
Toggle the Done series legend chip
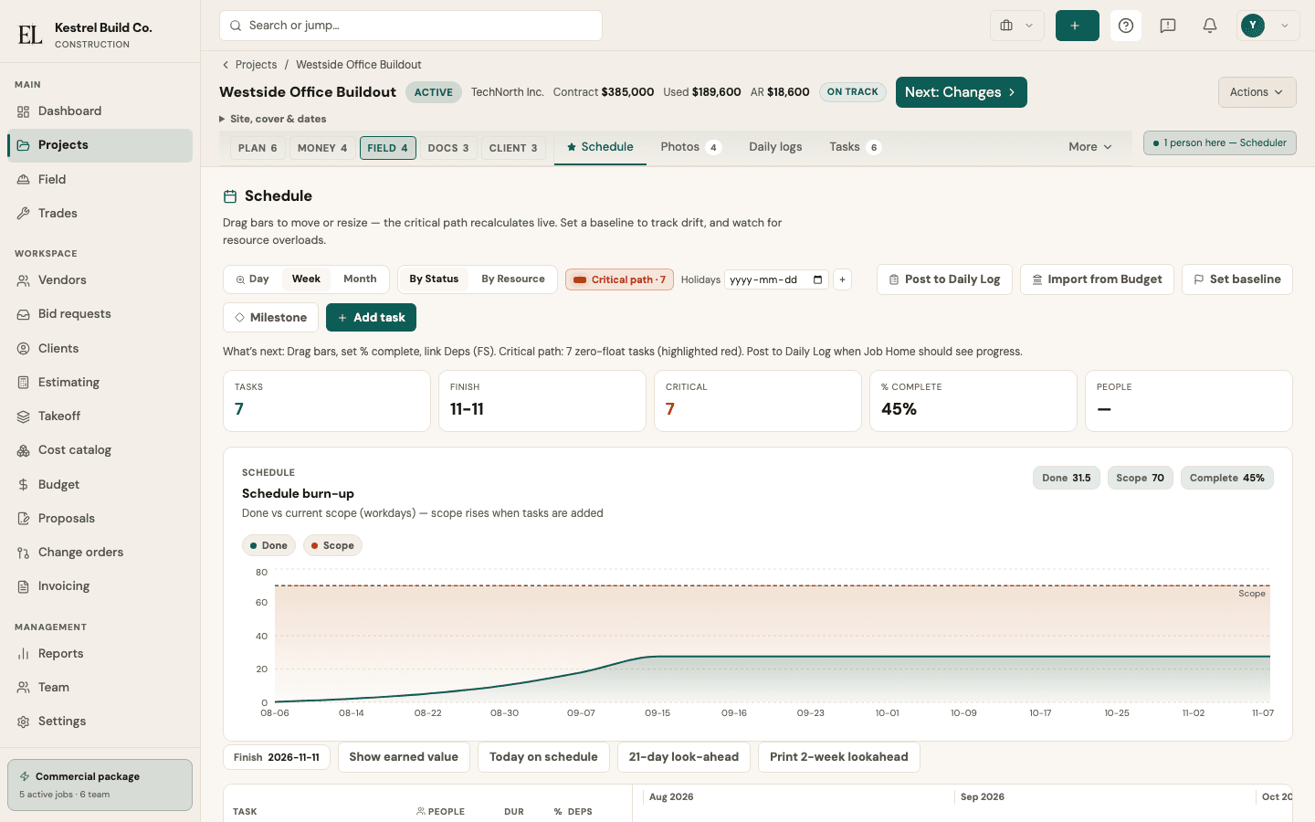[268, 545]
